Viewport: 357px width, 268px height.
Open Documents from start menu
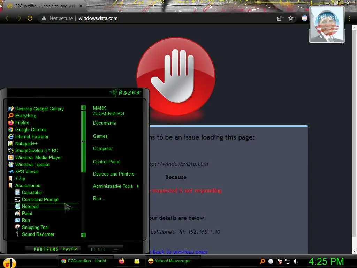click(x=105, y=123)
